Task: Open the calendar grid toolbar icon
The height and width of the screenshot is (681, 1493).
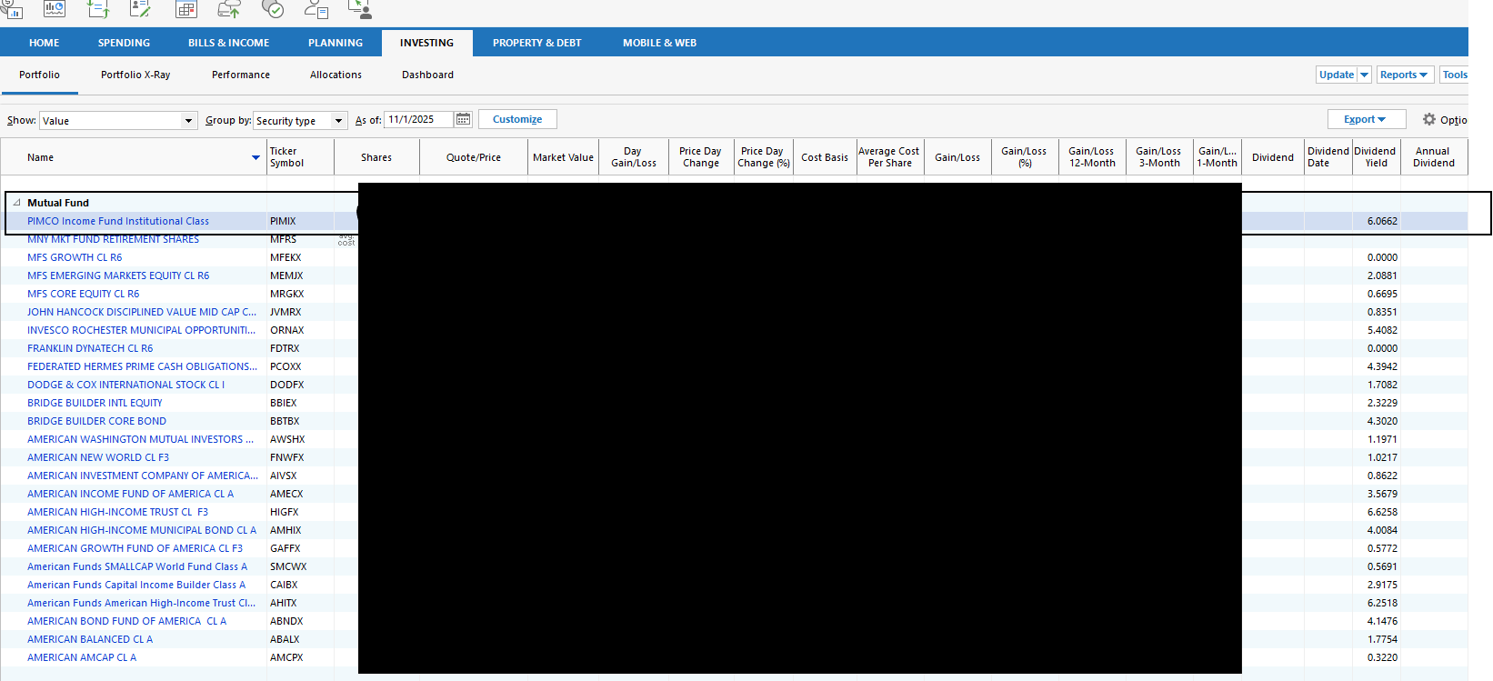Action: 185,9
